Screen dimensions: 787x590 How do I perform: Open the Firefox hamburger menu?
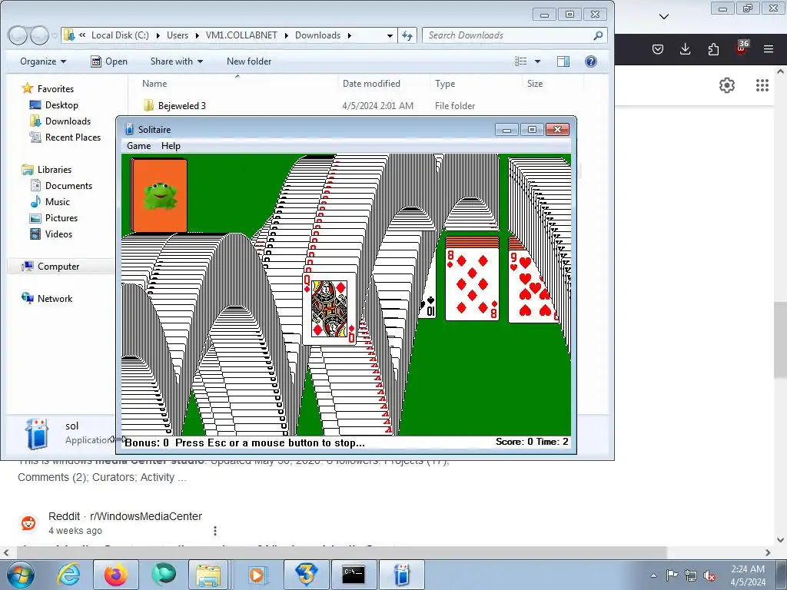click(769, 49)
